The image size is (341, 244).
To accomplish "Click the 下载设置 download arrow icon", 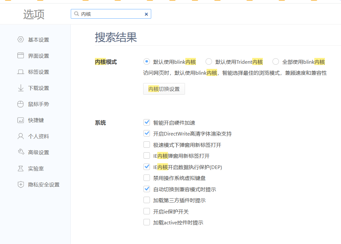I will (x=21, y=88).
